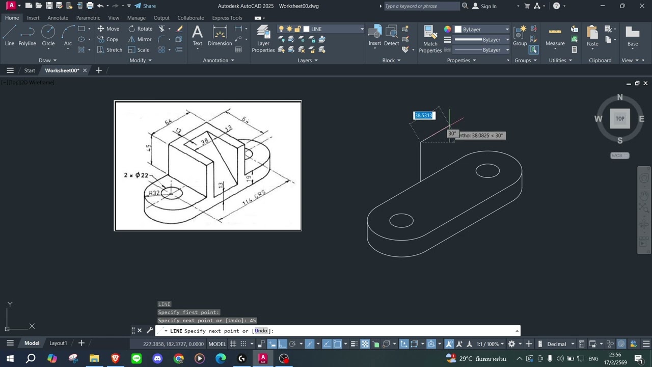Insert a Table from Annotation panel

[x=238, y=50]
